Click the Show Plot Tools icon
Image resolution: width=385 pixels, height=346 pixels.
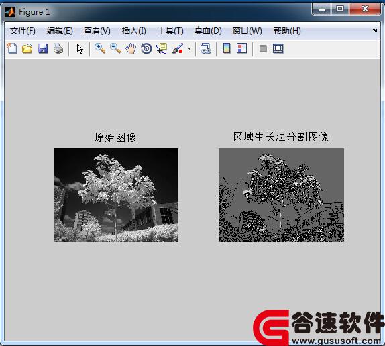[278, 48]
